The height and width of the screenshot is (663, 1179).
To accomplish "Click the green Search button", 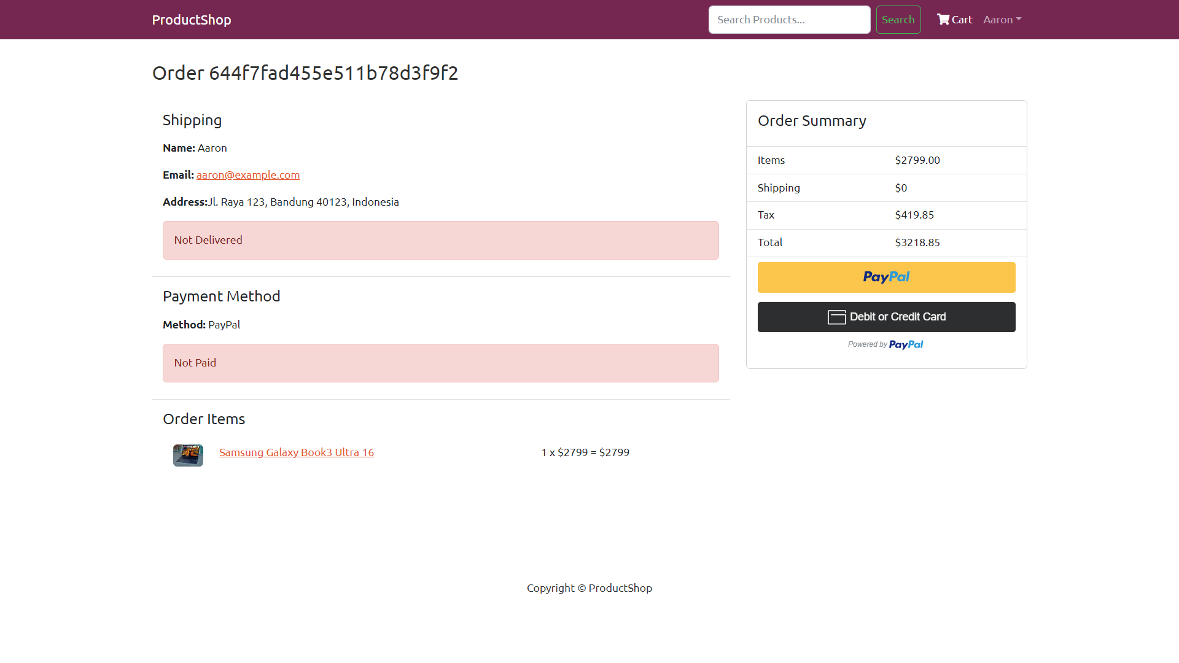I will point(898,20).
